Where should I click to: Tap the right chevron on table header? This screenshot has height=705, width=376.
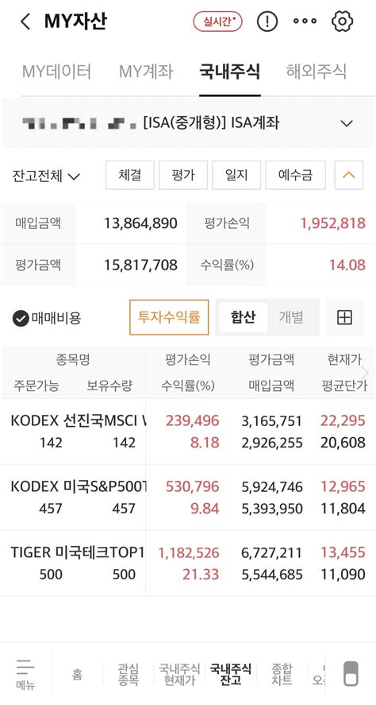pyautogui.click(x=365, y=372)
